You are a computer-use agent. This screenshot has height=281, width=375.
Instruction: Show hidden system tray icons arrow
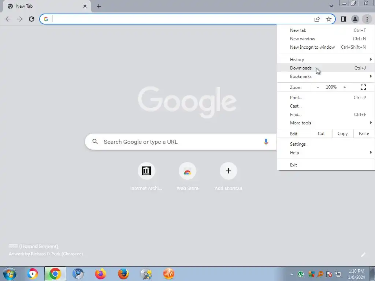point(291,274)
